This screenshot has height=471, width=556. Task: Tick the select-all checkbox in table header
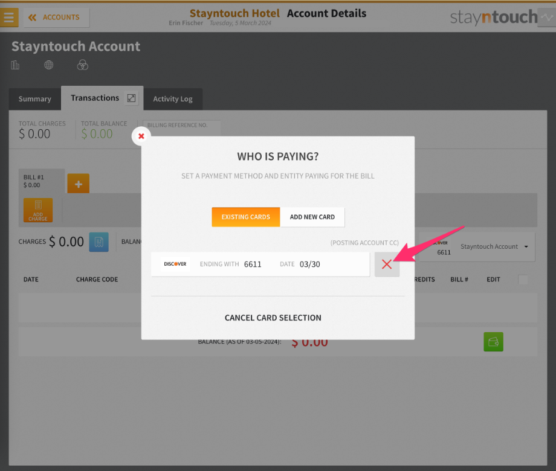[x=523, y=280]
